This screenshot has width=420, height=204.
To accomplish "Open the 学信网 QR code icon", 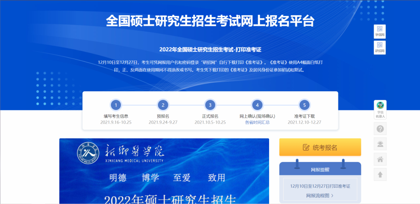I will click(x=380, y=31).
